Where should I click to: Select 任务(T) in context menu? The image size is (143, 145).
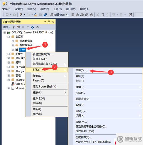pos(47,70)
